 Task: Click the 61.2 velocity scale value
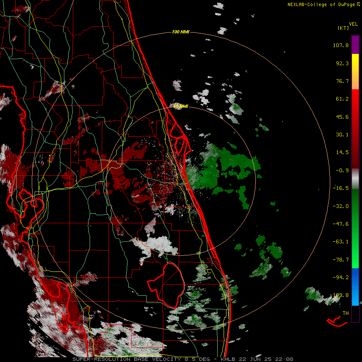coord(342,99)
